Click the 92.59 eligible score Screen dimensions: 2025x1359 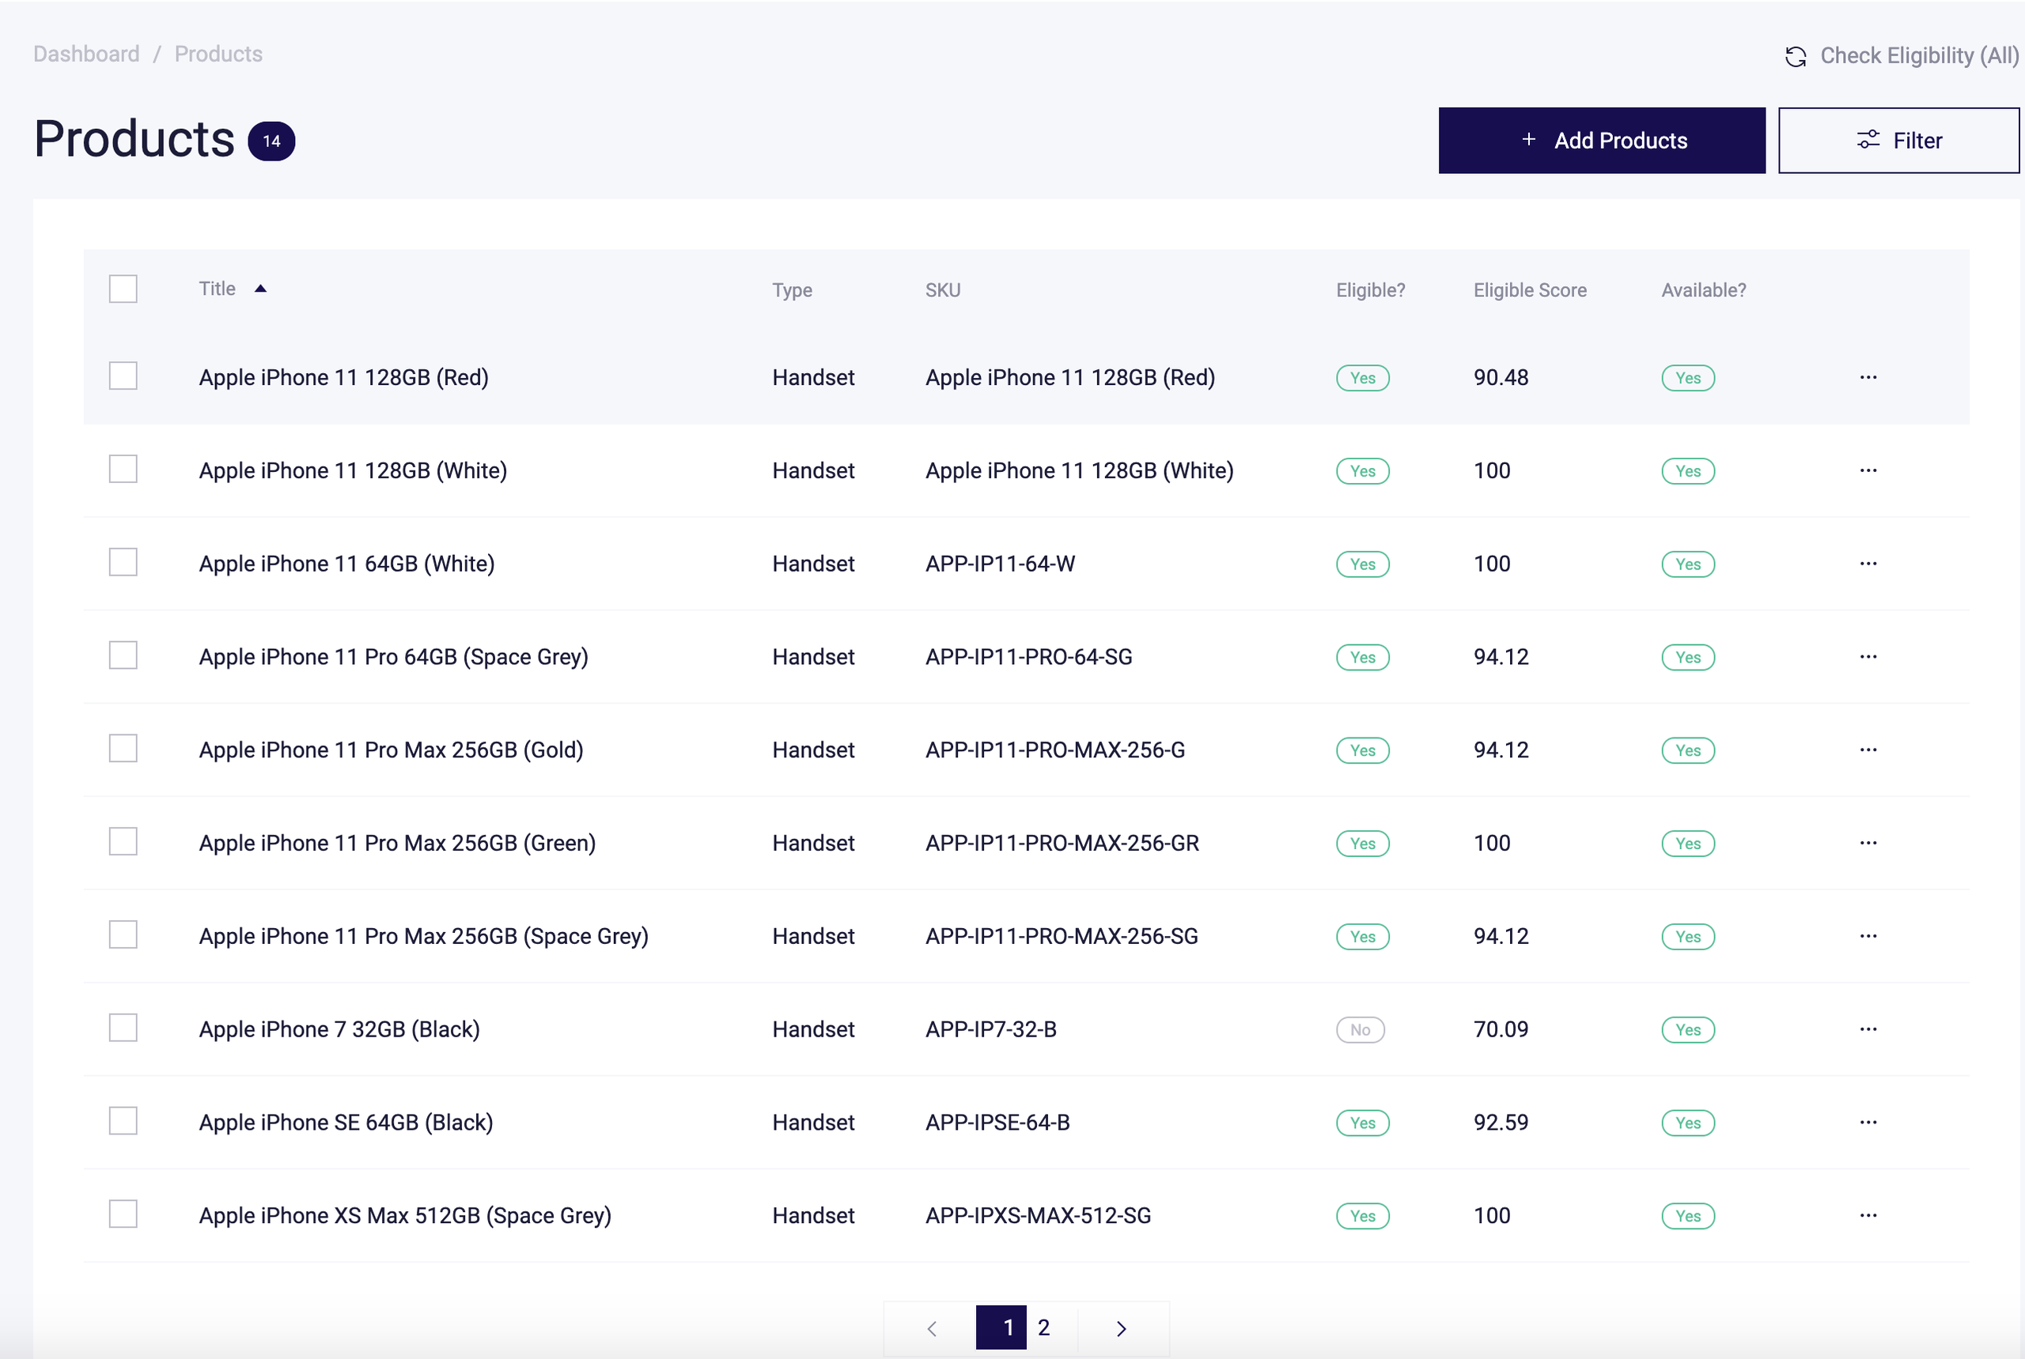click(x=1501, y=1123)
